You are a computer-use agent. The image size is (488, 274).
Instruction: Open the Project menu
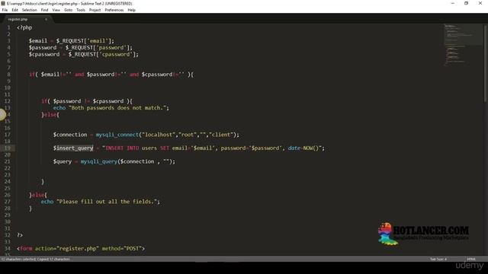(x=95, y=10)
